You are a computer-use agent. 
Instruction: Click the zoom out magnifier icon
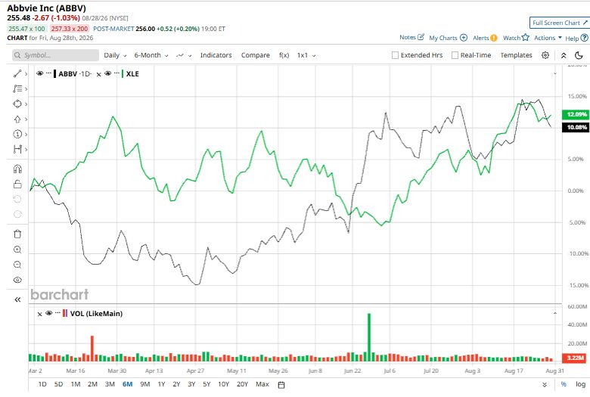pyautogui.click(x=17, y=265)
